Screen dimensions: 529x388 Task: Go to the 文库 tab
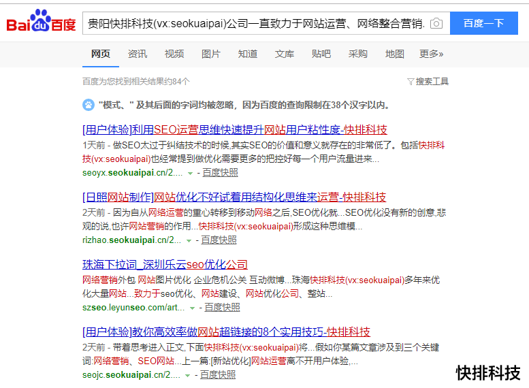point(285,54)
